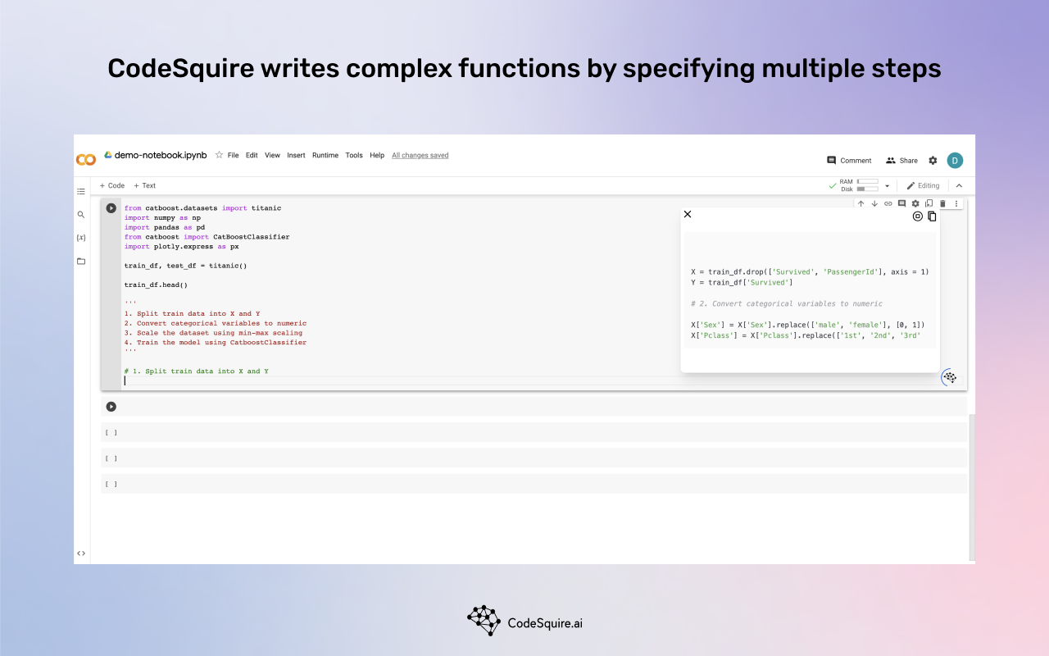Click the comment '# 1. Split train data into X and Y'
The width and height of the screenshot is (1049, 656).
click(x=197, y=371)
